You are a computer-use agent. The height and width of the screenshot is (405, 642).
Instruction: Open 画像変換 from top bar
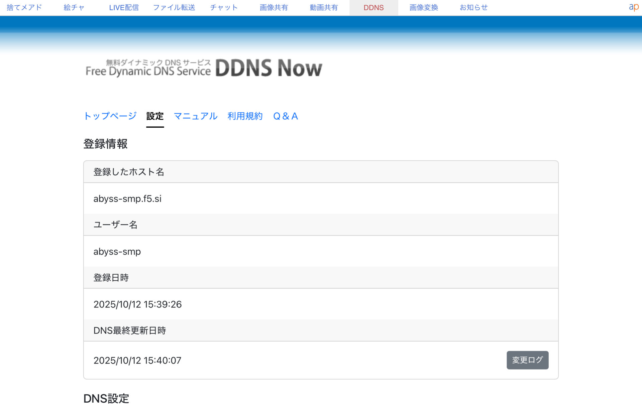(x=423, y=7)
